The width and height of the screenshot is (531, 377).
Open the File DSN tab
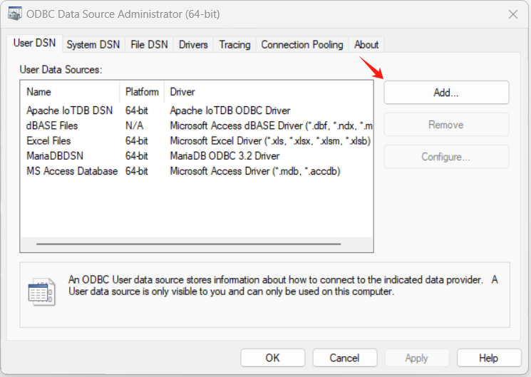(x=149, y=44)
